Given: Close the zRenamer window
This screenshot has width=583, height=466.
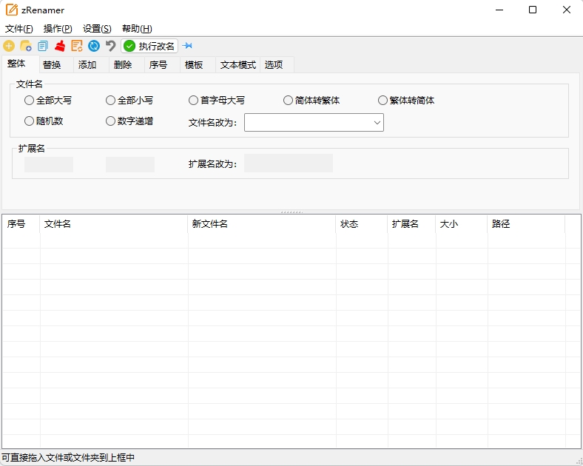Looking at the screenshot, I should pos(566,10).
